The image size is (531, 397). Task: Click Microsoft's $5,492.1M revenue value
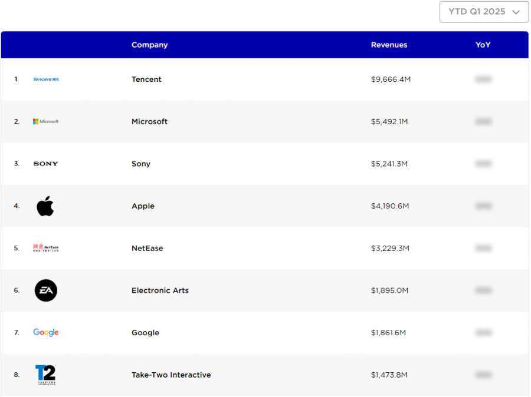[x=389, y=121]
